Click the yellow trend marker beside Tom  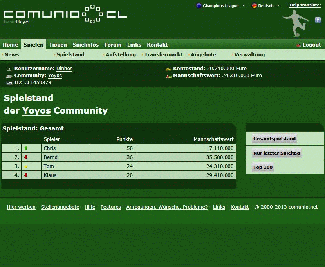point(26,166)
